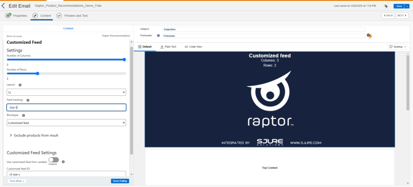Click the Last saved timestamp text
The width and height of the screenshot is (413, 187).
pyautogui.click(x=355, y=6)
